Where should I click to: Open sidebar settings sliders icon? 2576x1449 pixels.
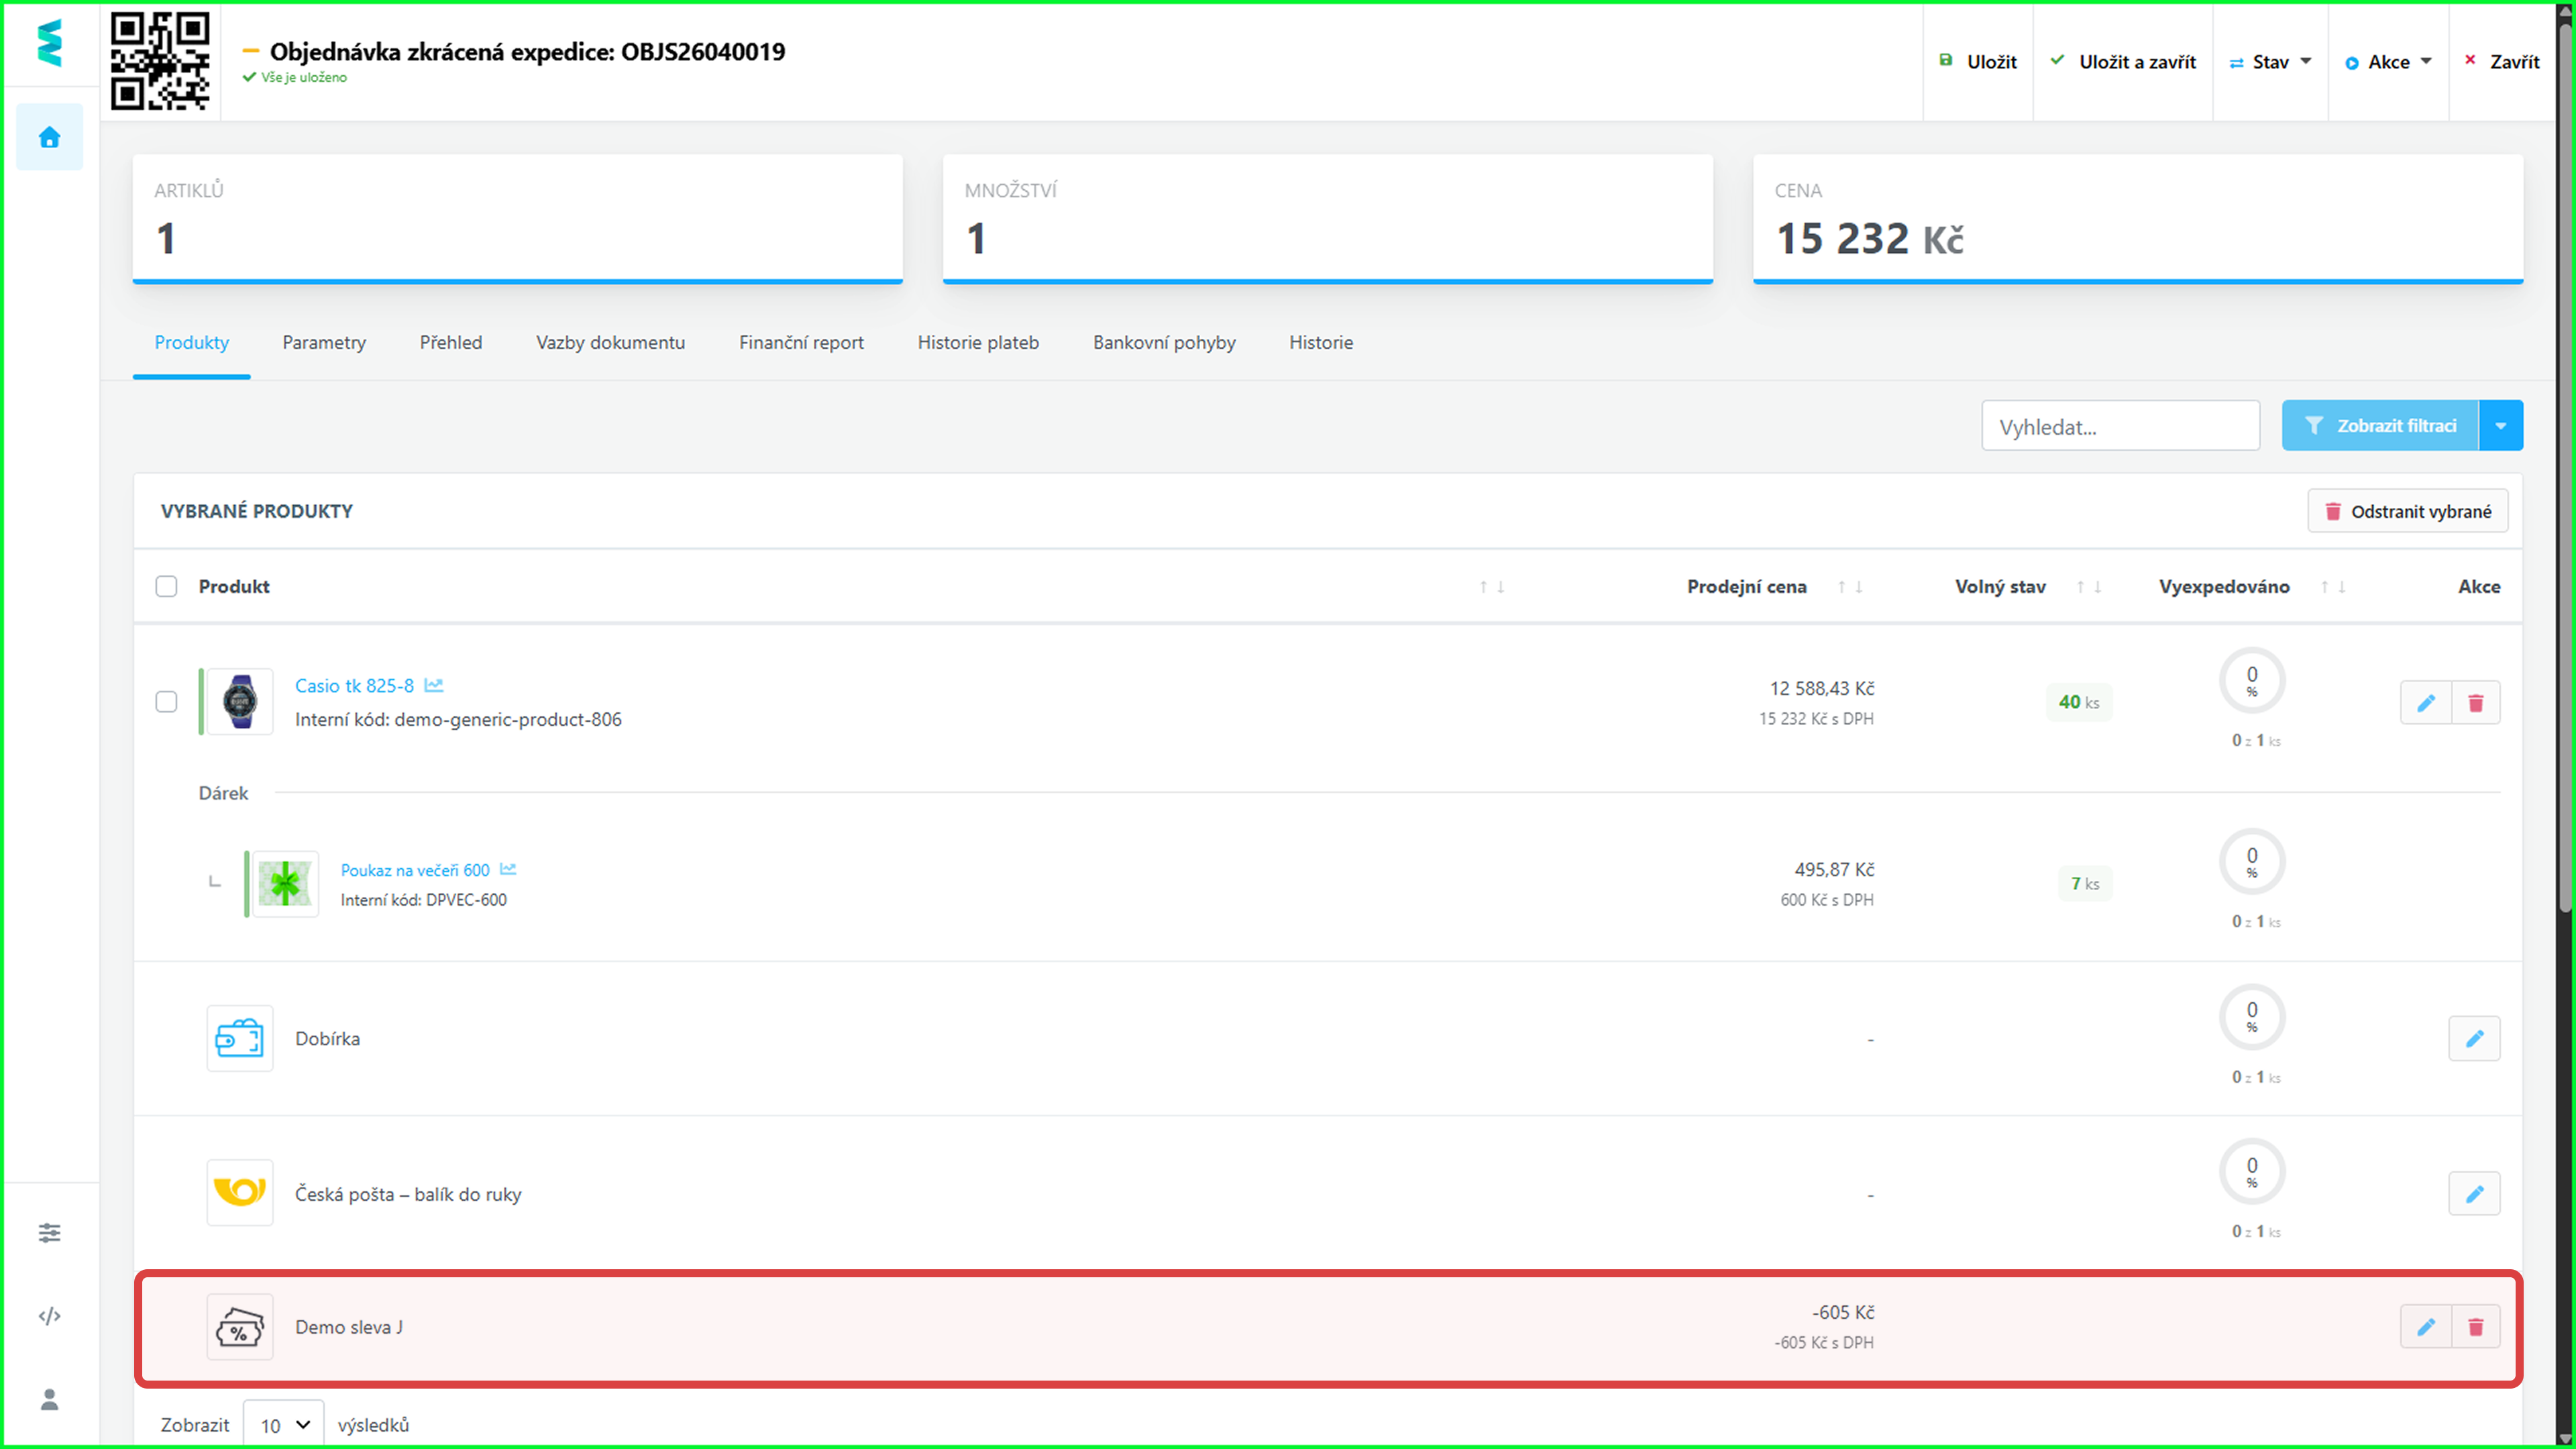49,1232
